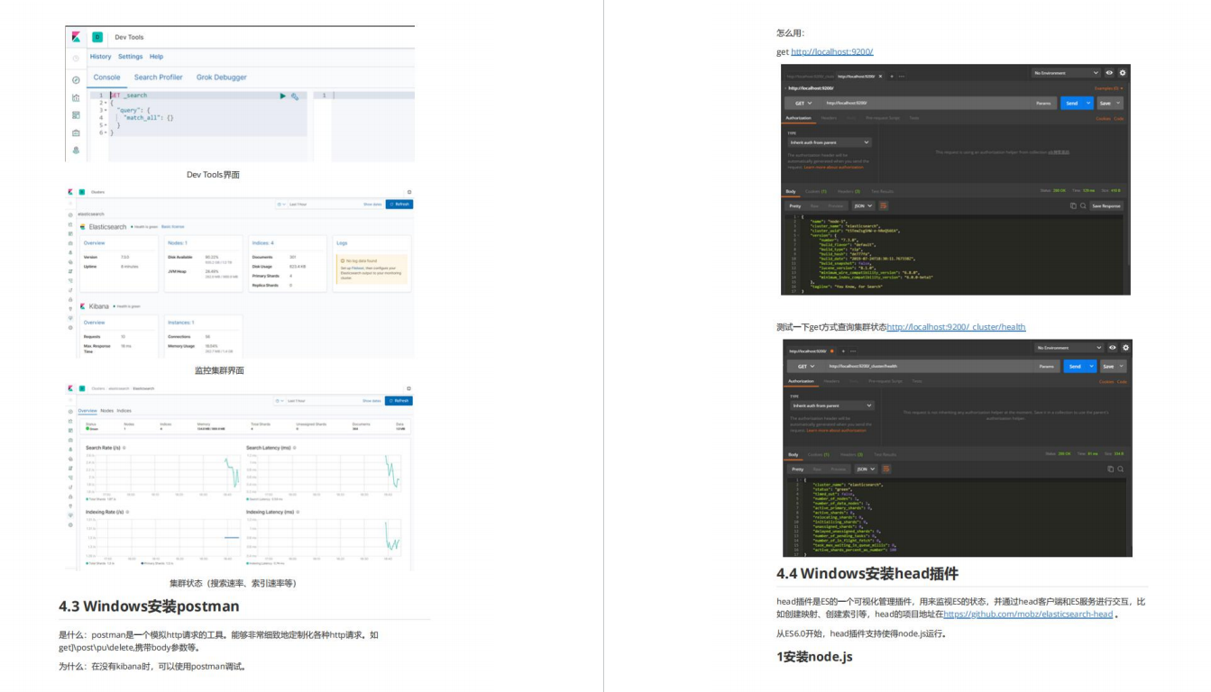
Task: Expand the Send button arrow in first Postman
Action: pyautogui.click(x=1088, y=103)
